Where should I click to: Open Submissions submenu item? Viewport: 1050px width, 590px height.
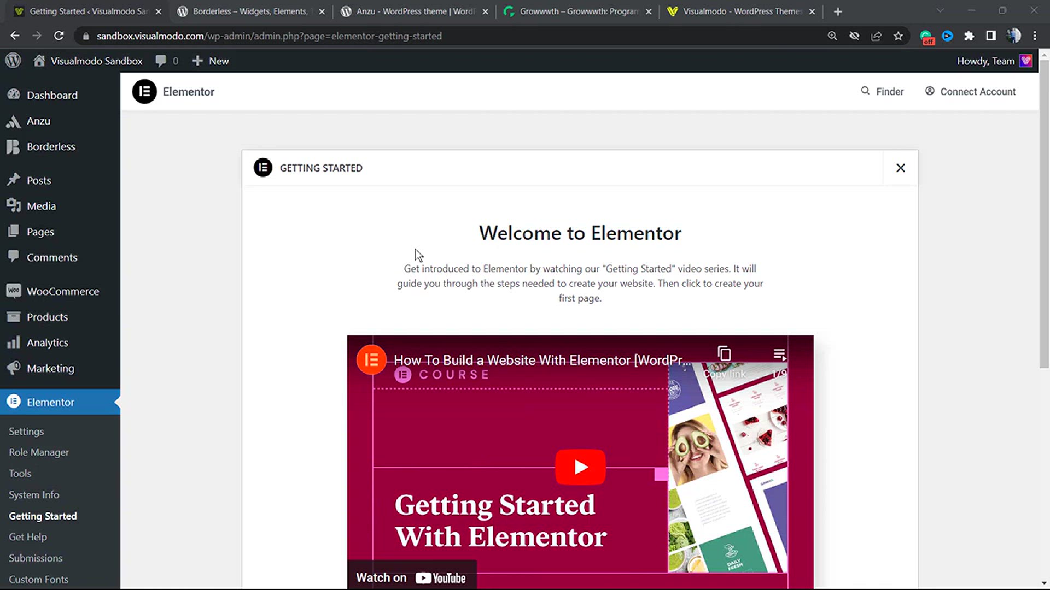(36, 558)
